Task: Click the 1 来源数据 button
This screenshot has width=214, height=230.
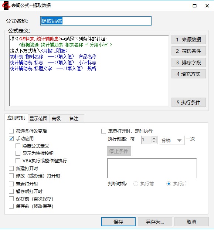Action: coord(188,40)
